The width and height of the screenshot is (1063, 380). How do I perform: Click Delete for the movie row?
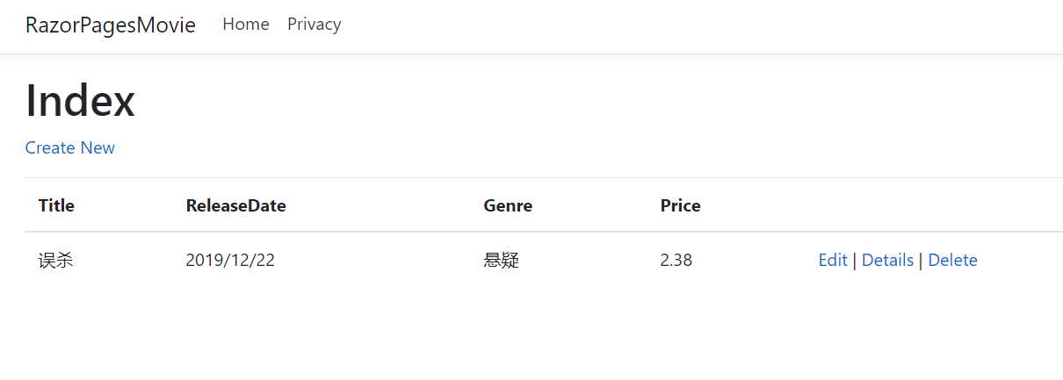(952, 260)
